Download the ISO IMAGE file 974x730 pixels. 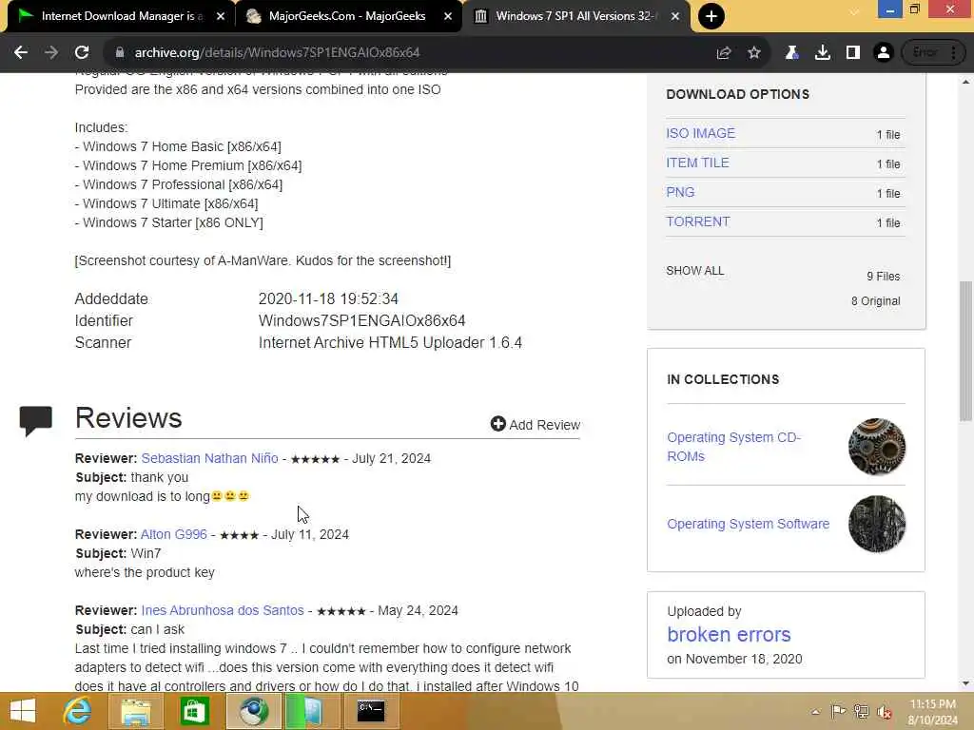click(x=701, y=133)
